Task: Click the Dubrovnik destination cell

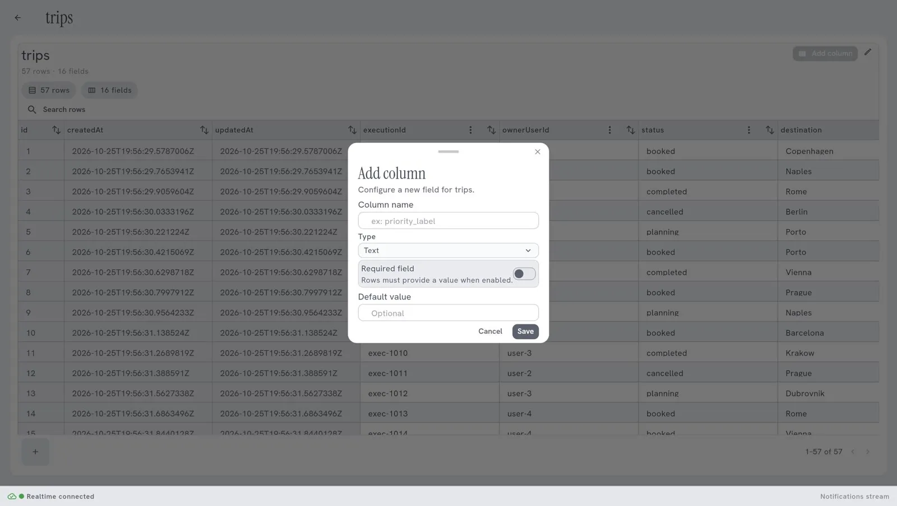Action: point(828,393)
